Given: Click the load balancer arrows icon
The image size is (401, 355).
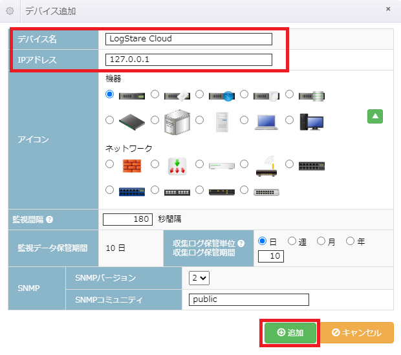Looking at the screenshot, I should click(177, 166).
